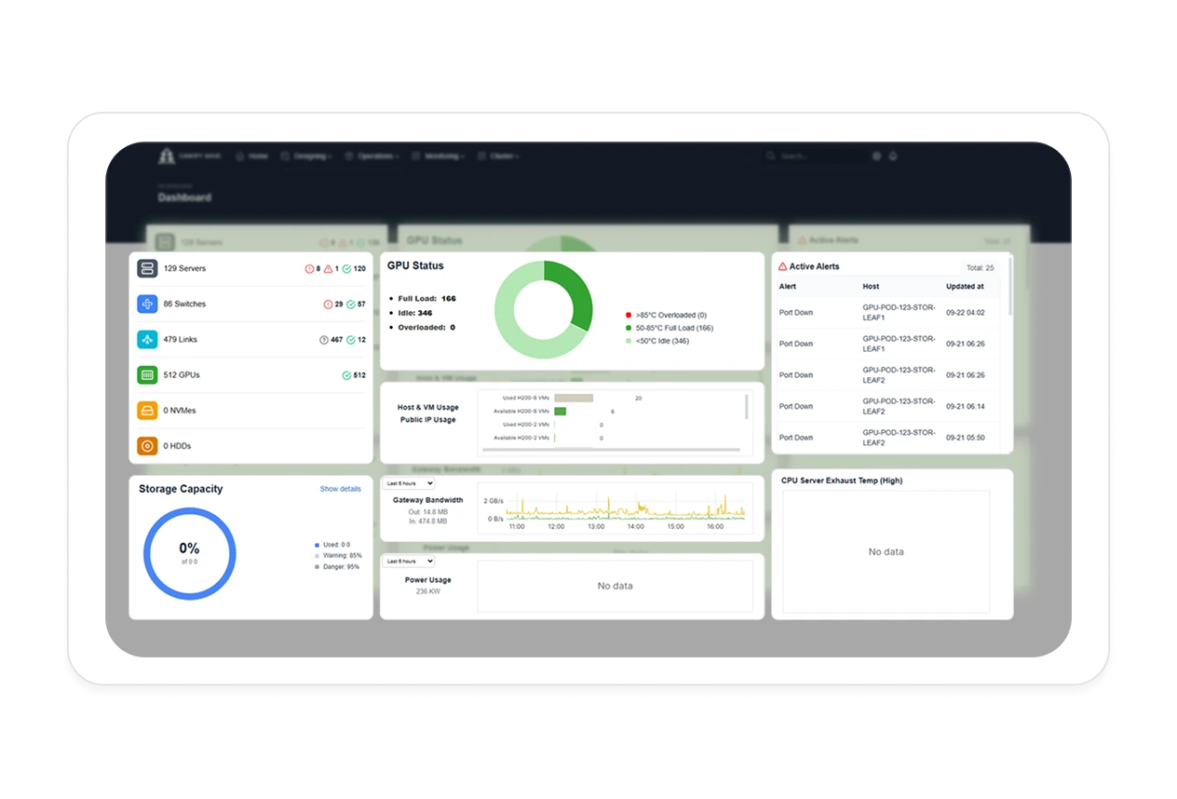The width and height of the screenshot is (1177, 799).
Task: Select the Public IP Usage tab
Action: [428, 420]
